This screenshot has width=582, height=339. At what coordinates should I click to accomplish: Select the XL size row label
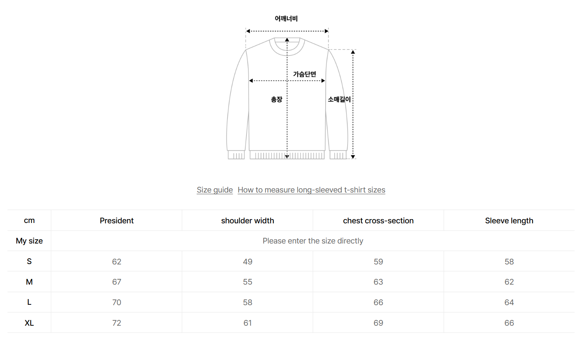click(x=29, y=323)
